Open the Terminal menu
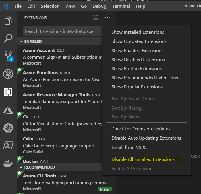The width and height of the screenshot is (201, 194). (121, 6)
